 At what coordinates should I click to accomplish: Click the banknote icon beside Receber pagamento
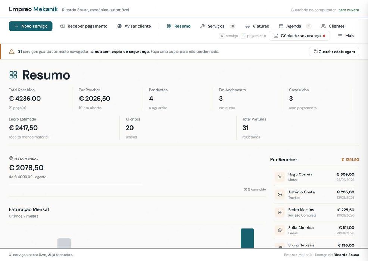(x=62, y=26)
